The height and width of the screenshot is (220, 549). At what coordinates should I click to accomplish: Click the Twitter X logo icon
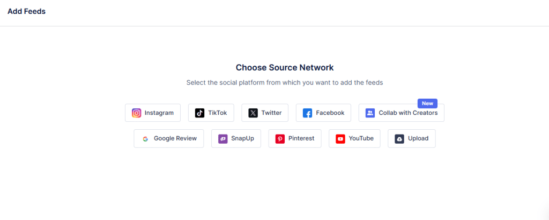pyautogui.click(x=253, y=113)
